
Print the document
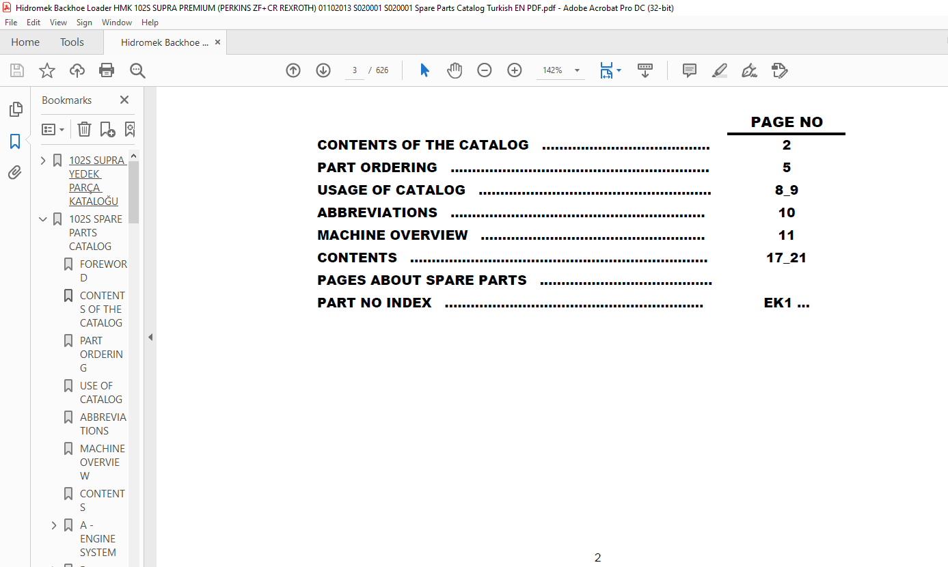[x=107, y=70]
